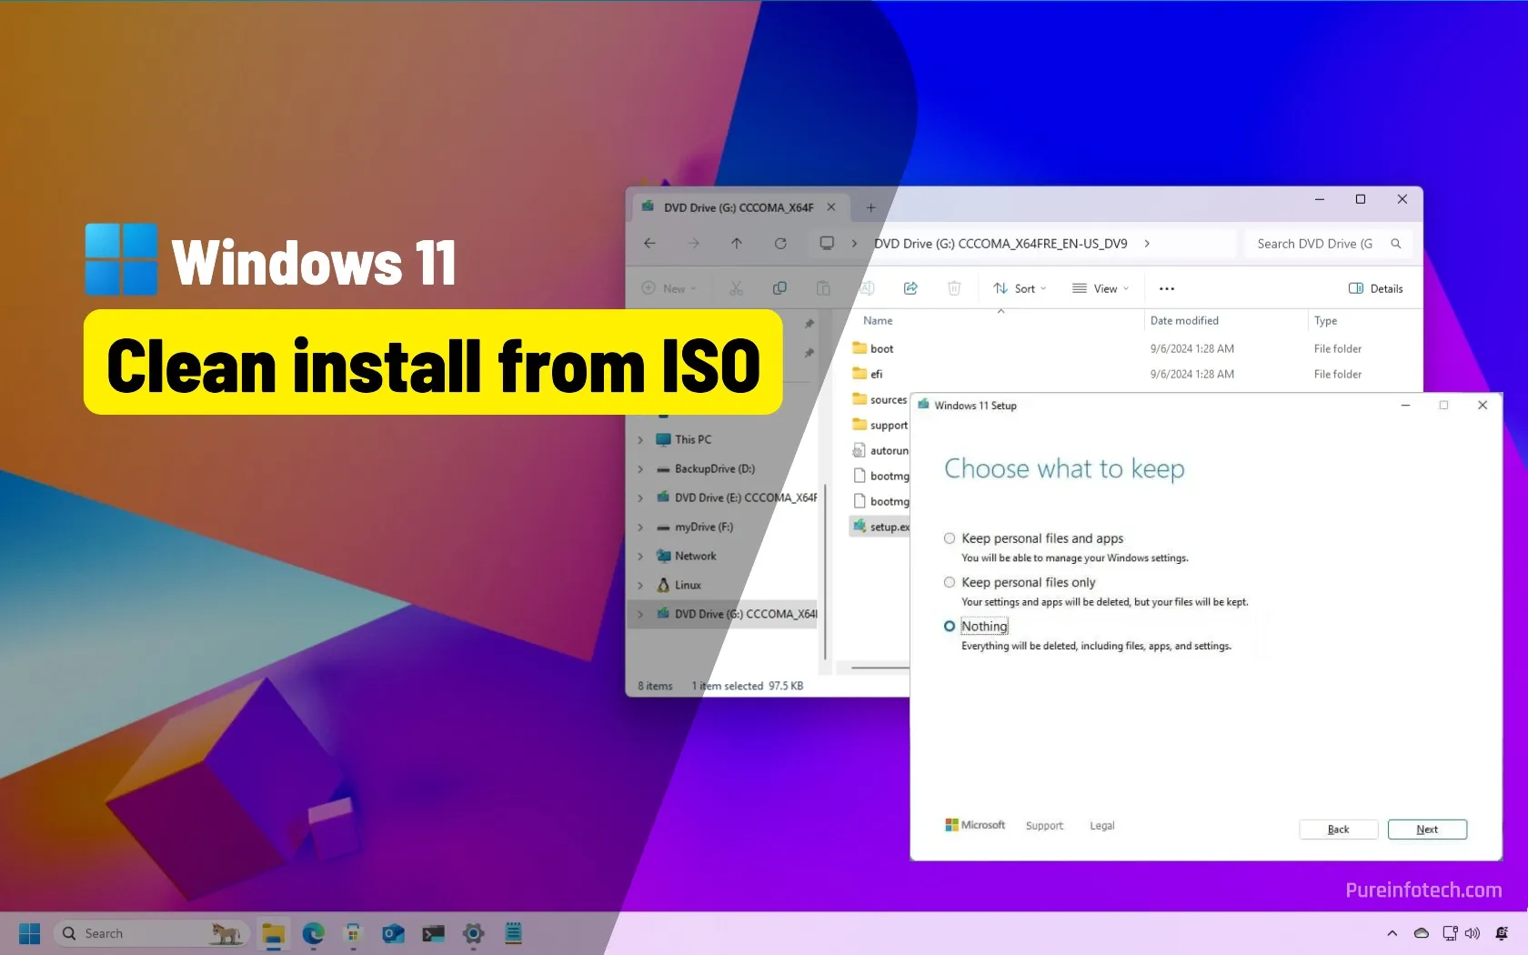
Task: Select Linux in the navigation pane
Action: (x=688, y=585)
